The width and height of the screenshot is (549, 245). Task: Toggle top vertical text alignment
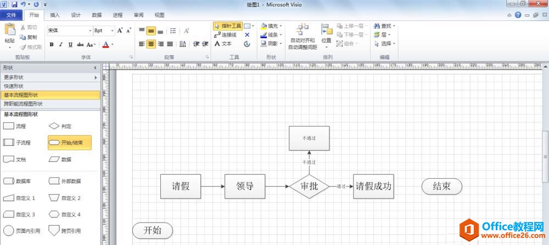click(x=142, y=31)
